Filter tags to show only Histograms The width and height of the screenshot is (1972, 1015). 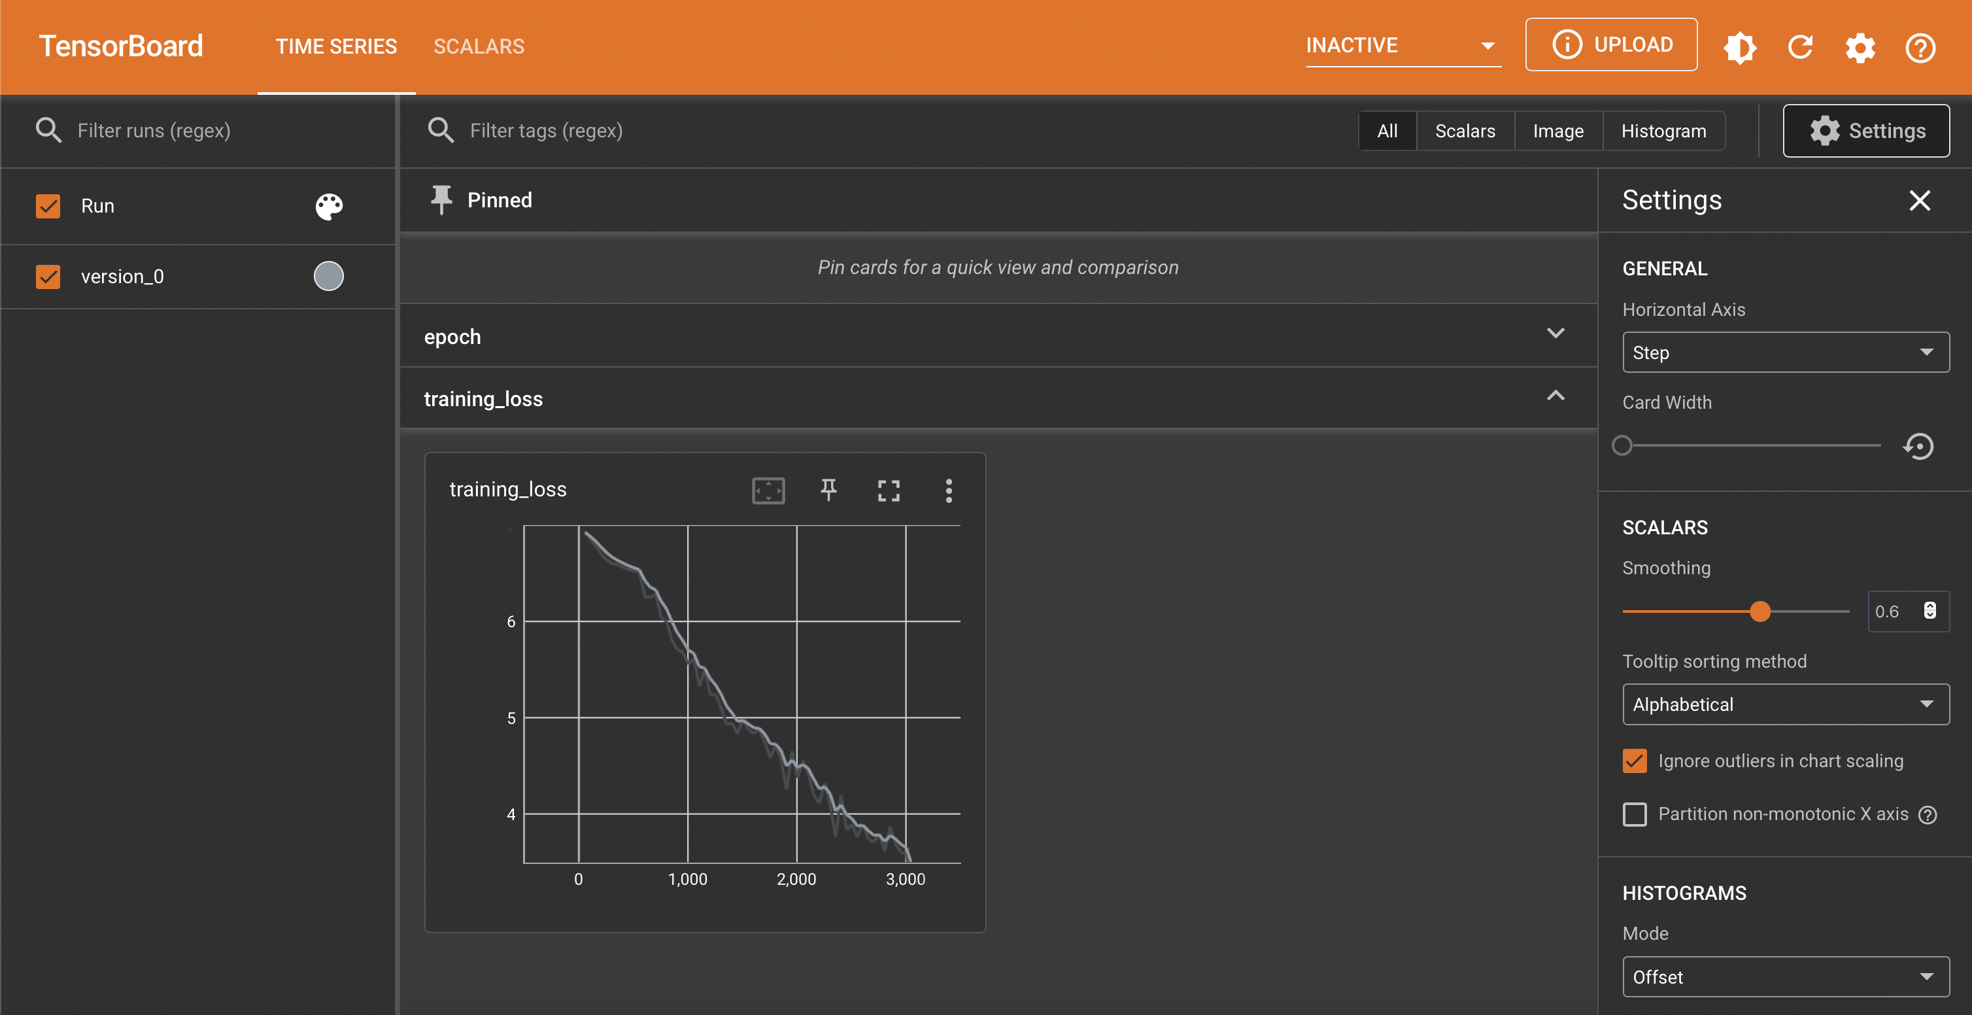[1663, 130]
